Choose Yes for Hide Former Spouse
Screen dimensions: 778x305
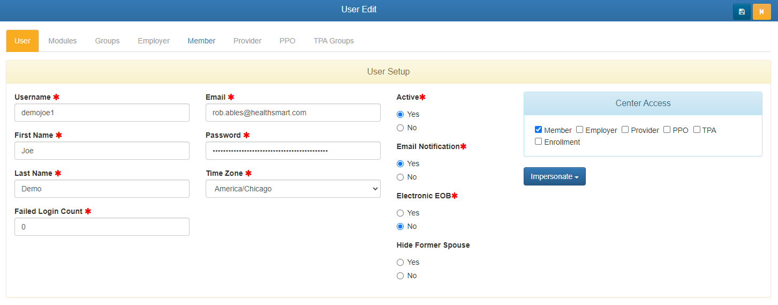click(x=400, y=262)
